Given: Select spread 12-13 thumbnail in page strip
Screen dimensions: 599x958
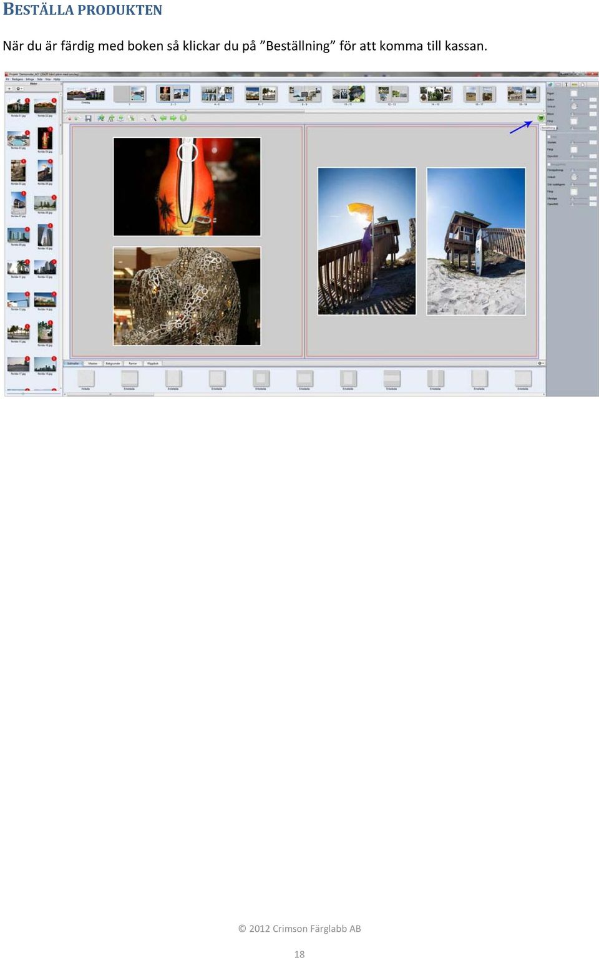Looking at the screenshot, I should pos(392,94).
